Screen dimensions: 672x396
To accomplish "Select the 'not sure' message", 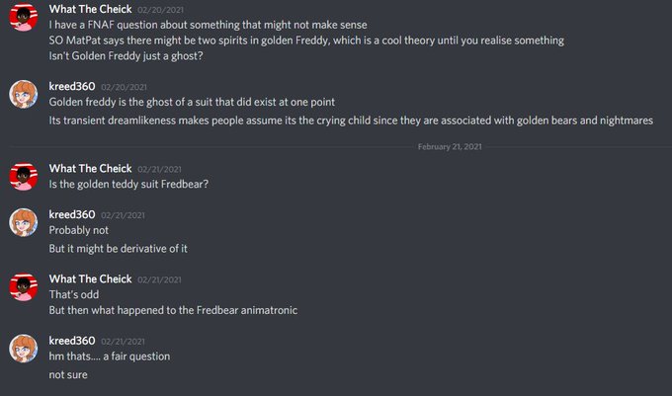I will 68,375.
